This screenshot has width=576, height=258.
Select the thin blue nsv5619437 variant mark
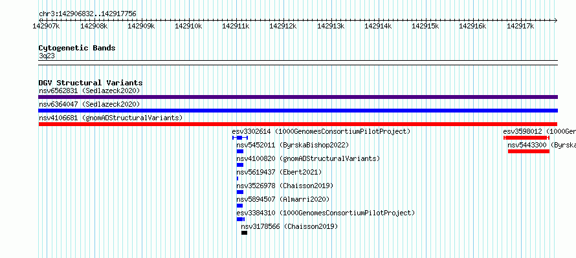(x=238, y=178)
